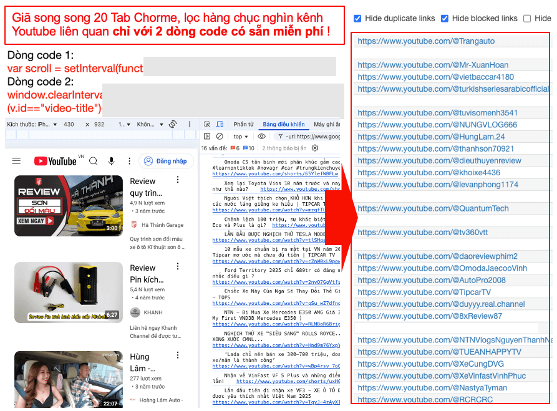Image resolution: width=557 pixels, height=411 pixels.
Task: Click the console filter input field
Action: click(308, 137)
